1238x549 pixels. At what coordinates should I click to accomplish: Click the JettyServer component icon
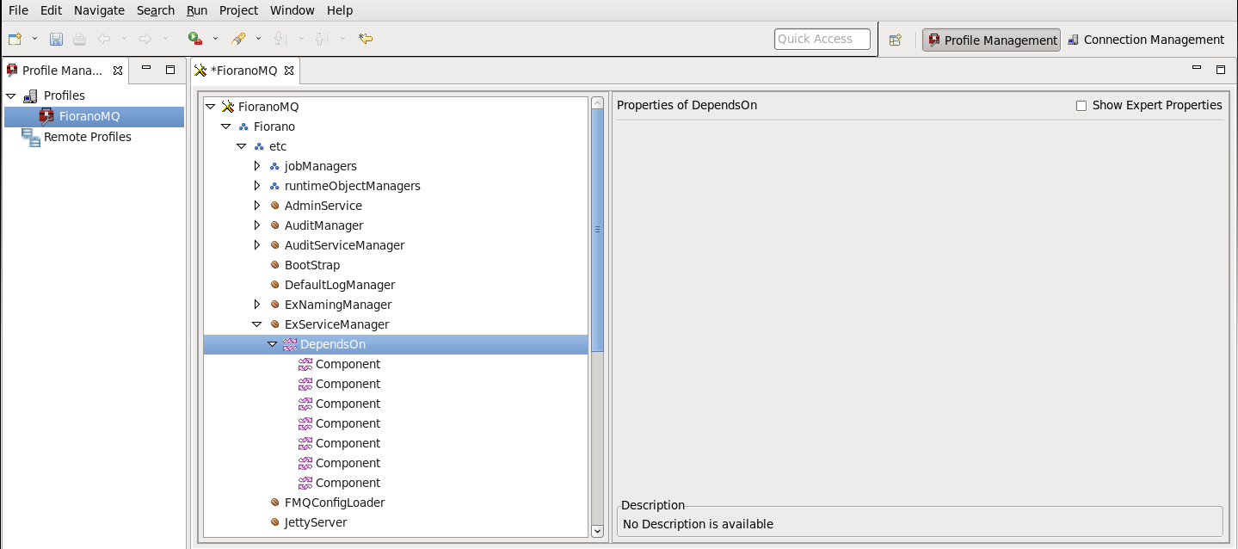pos(275,522)
